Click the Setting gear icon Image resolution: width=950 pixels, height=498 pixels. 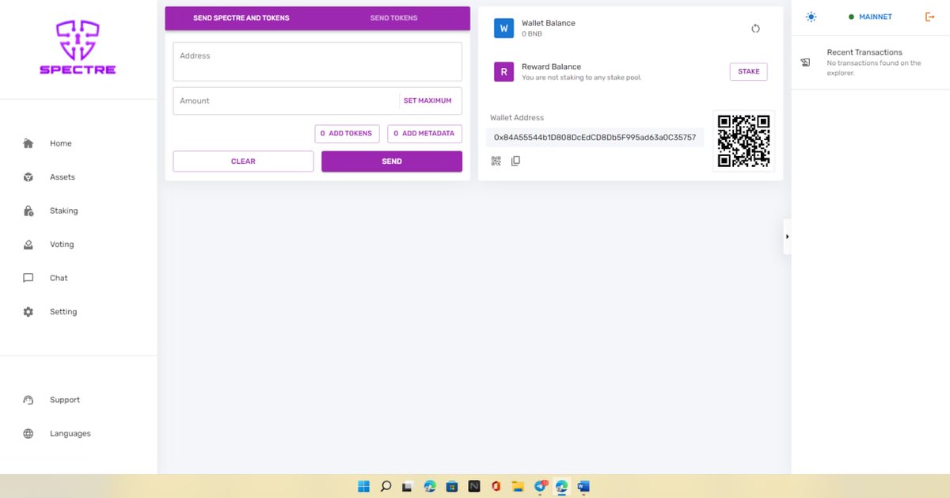pyautogui.click(x=28, y=312)
